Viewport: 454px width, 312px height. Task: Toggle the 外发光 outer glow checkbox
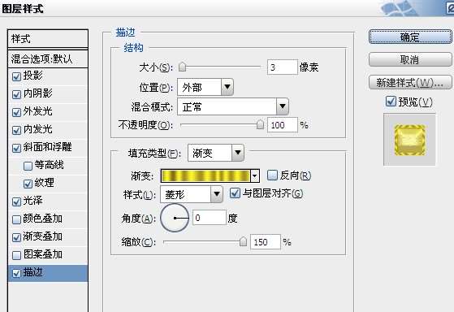click(16, 112)
